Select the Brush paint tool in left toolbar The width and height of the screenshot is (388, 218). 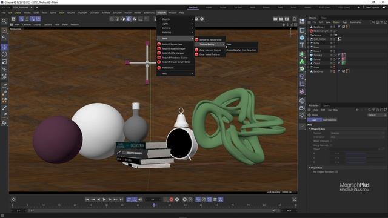pos(4,108)
